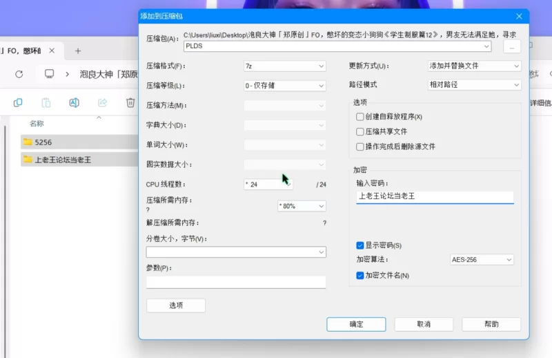
Task: Open the 更新方式 dropdown
Action: click(474, 66)
